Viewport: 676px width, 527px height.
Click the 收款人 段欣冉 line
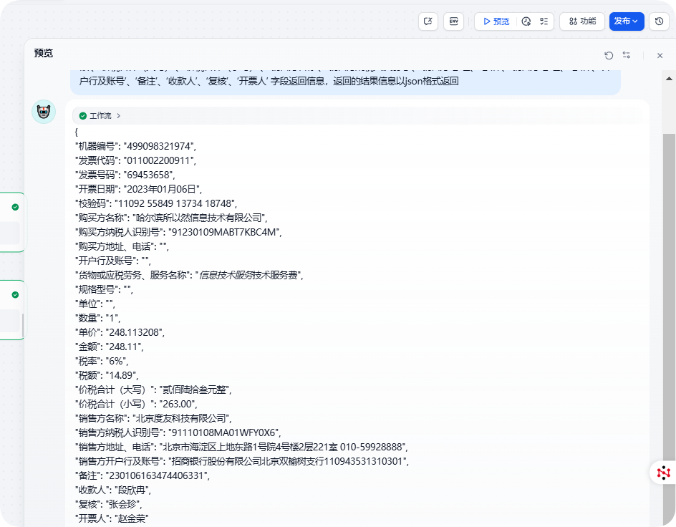coord(113,490)
